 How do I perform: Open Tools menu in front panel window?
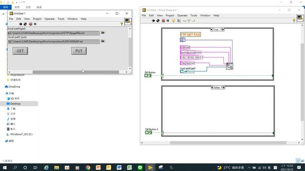click(61, 19)
